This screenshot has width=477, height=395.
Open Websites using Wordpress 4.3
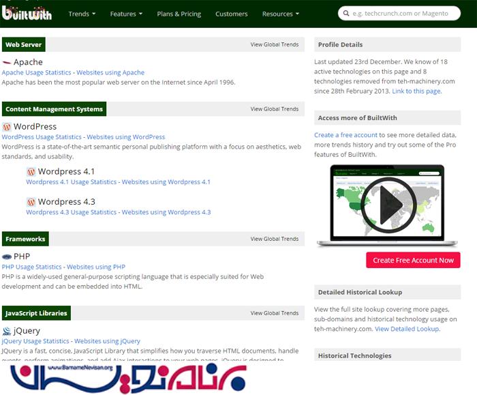click(166, 212)
